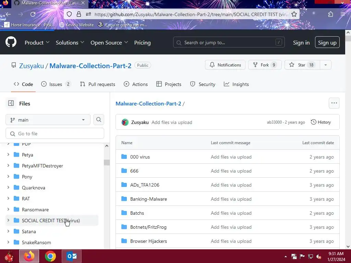The width and height of the screenshot is (351, 263).
Task: Switch to the Issues tab
Action: click(x=56, y=84)
